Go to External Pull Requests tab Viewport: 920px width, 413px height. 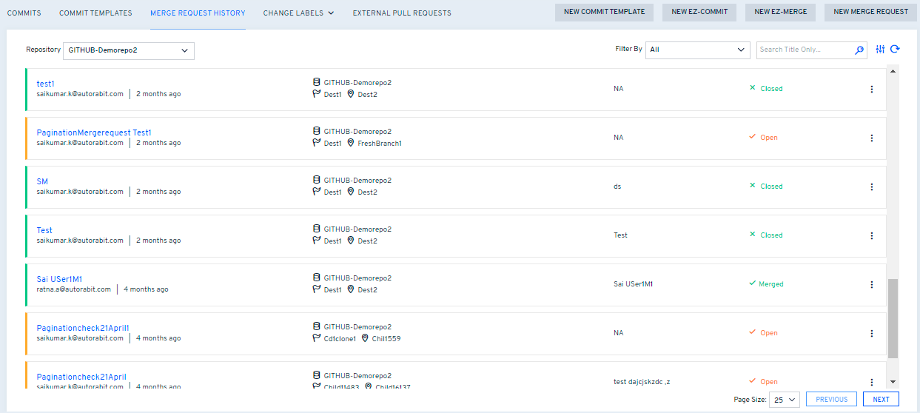[401, 13]
